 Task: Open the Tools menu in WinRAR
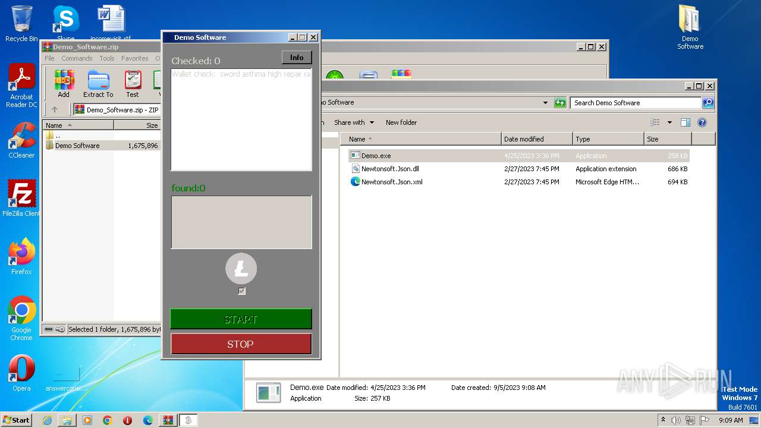coord(107,58)
